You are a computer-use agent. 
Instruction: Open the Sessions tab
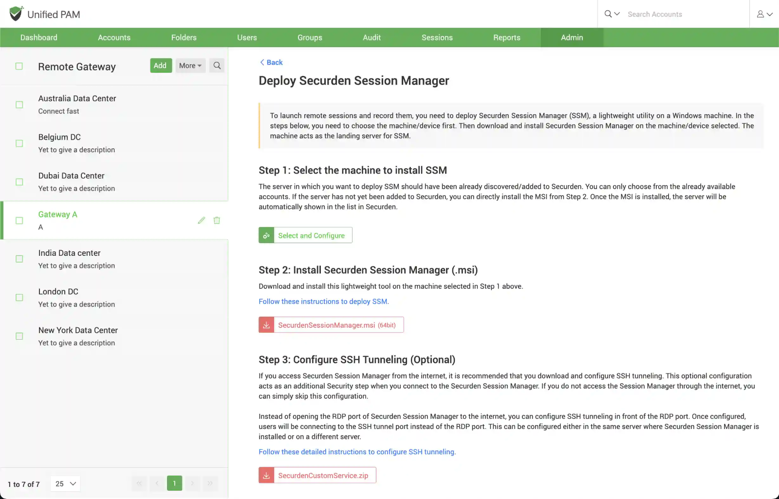(437, 37)
